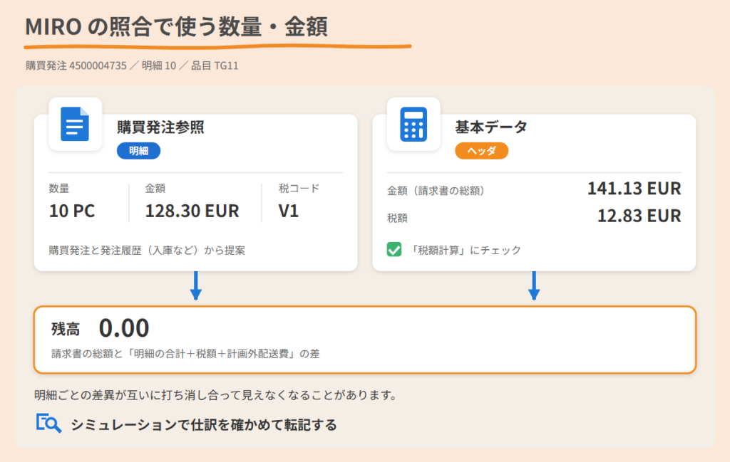Click the balance explanation starting 請求書の総額と
The height and width of the screenshot is (462, 730).
click(185, 354)
